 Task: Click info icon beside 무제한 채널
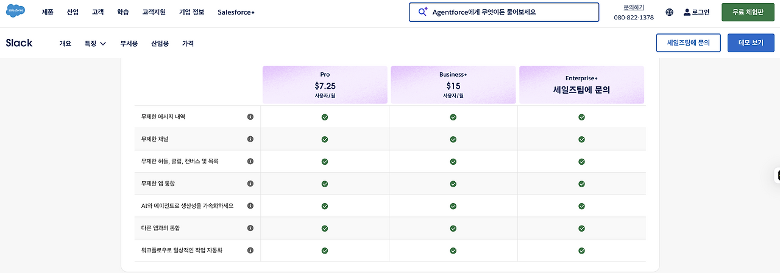[x=250, y=139]
